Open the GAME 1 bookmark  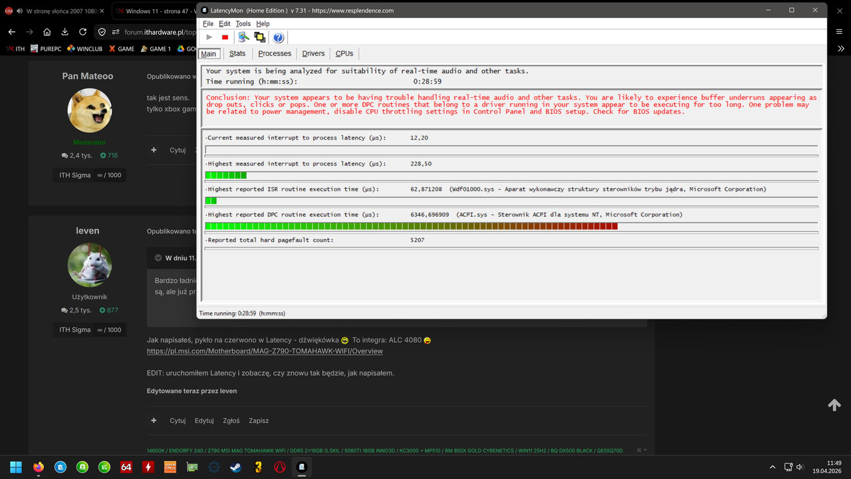[x=155, y=49]
